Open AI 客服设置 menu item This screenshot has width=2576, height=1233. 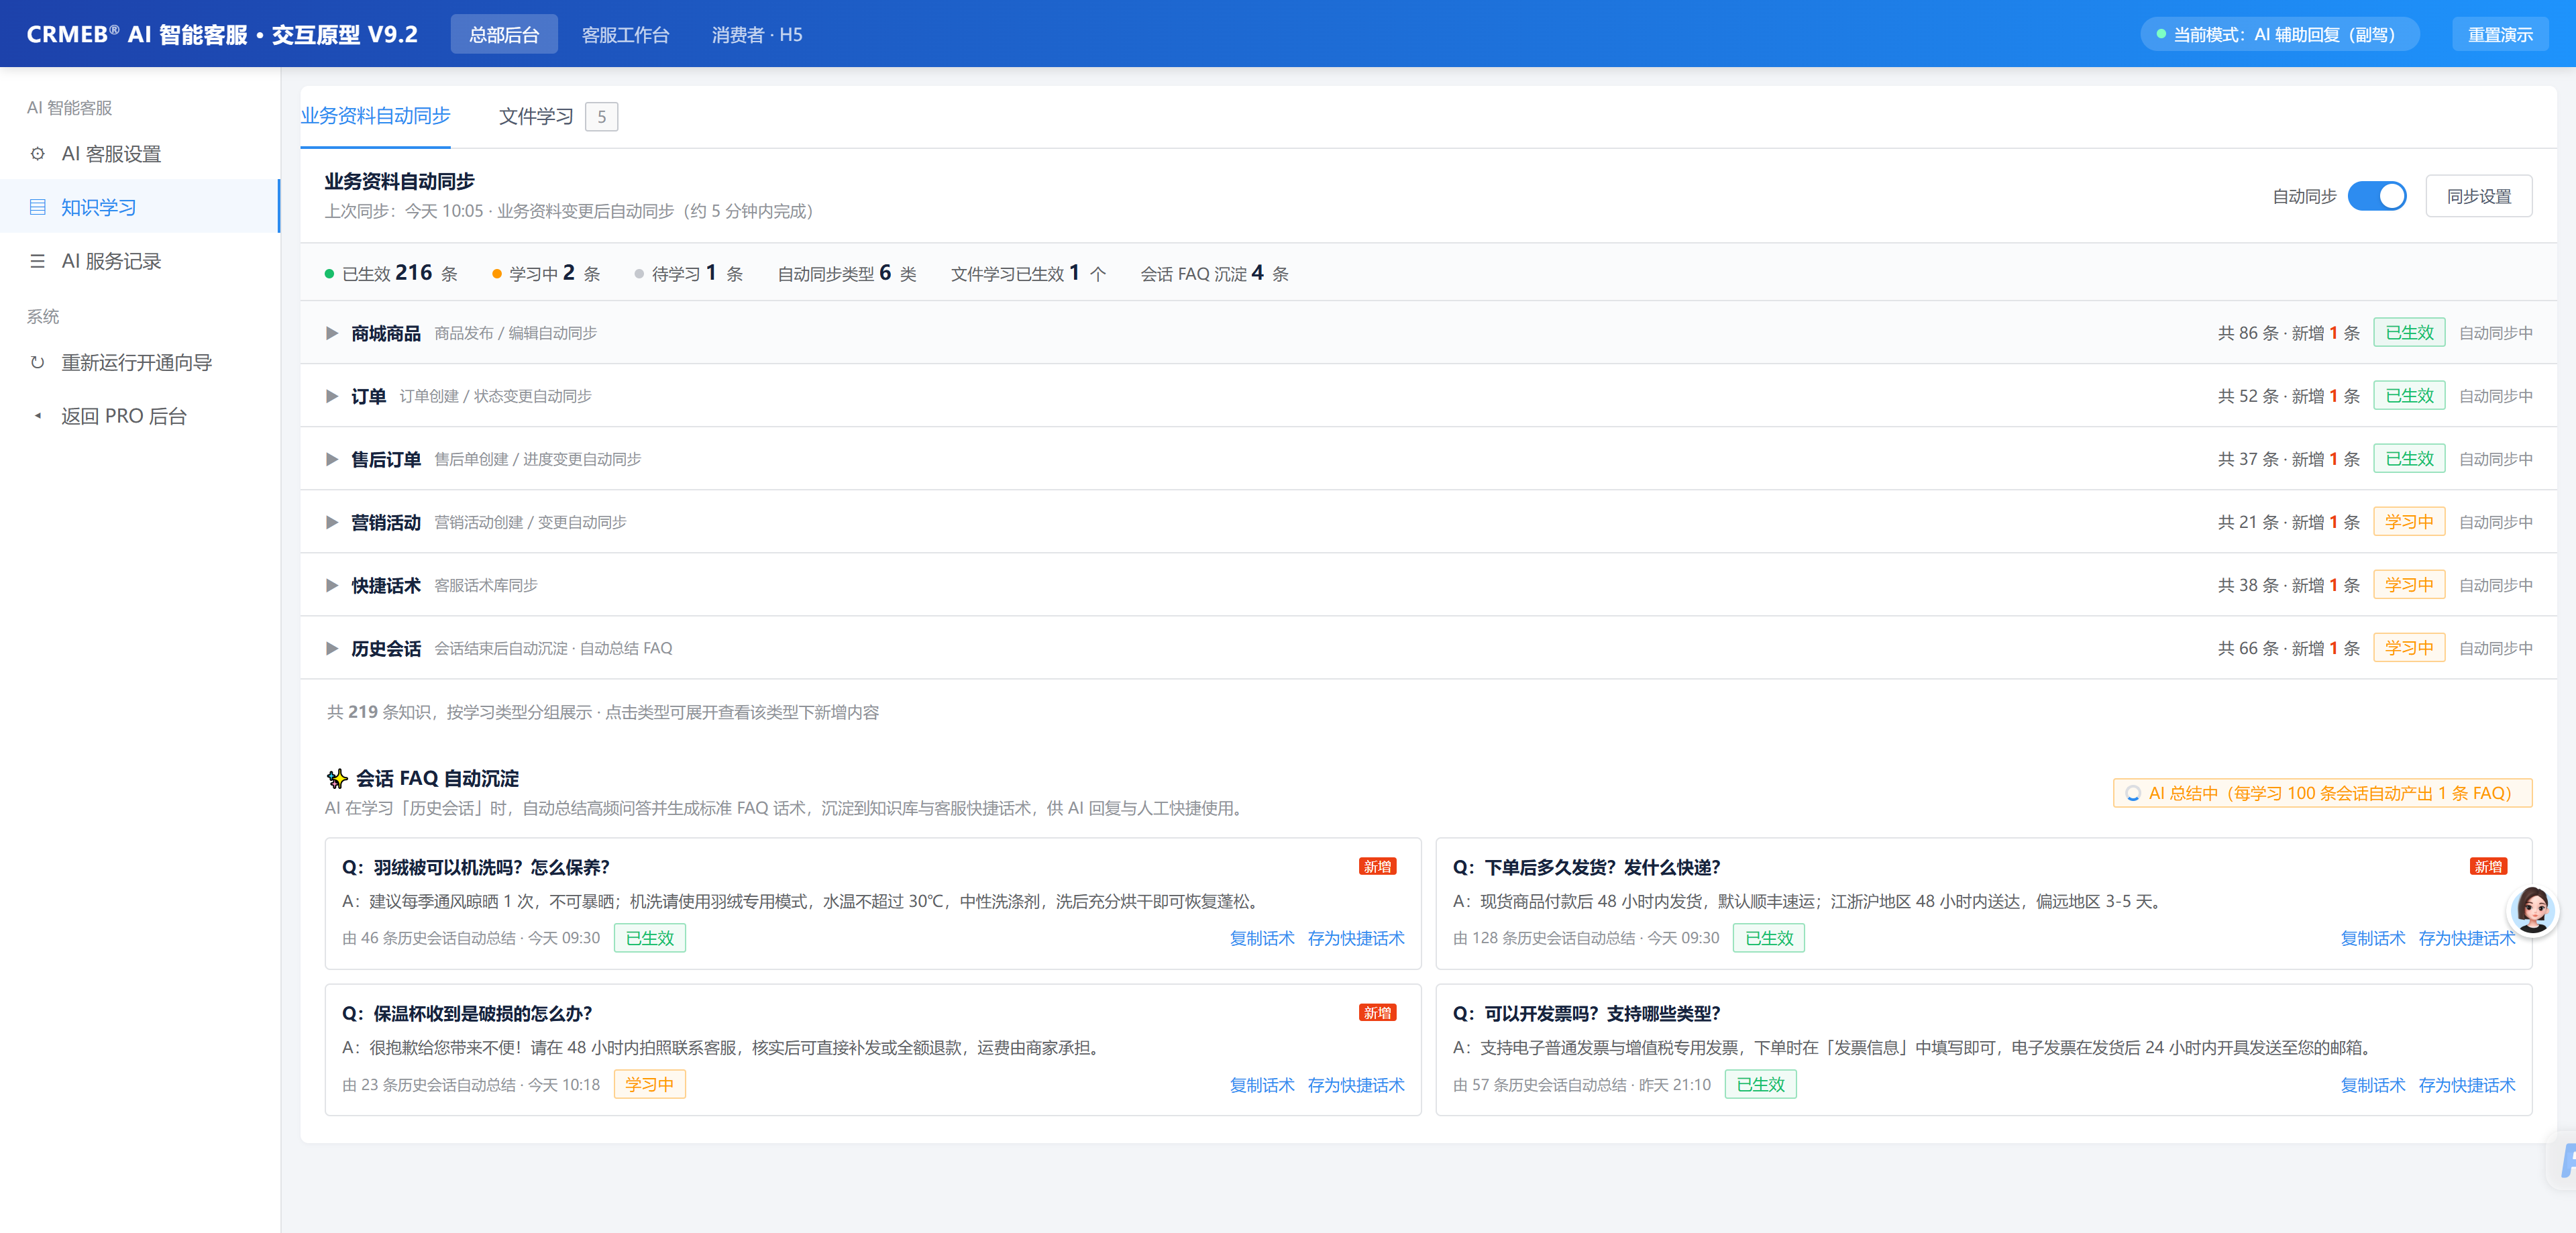point(140,154)
